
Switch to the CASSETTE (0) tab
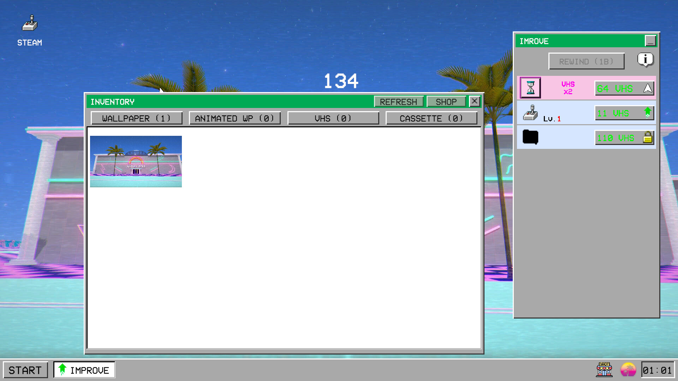point(431,118)
